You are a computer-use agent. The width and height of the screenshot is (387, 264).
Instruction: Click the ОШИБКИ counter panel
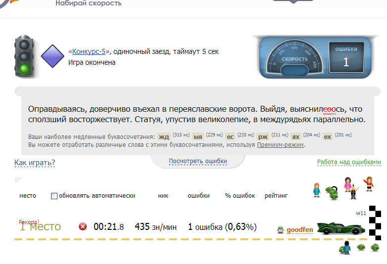click(x=346, y=57)
